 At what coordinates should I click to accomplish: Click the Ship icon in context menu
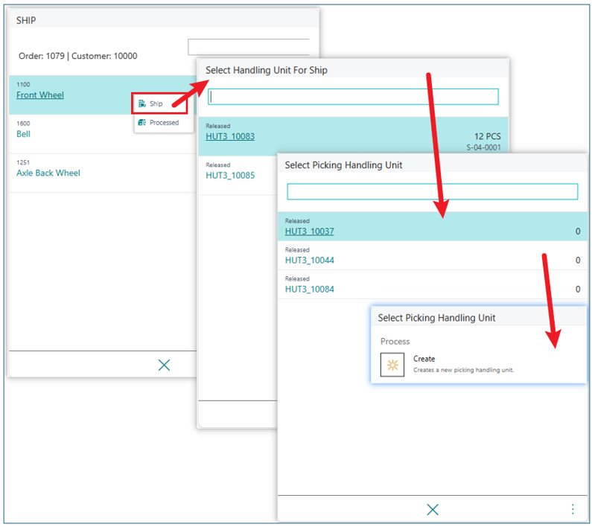click(x=141, y=104)
